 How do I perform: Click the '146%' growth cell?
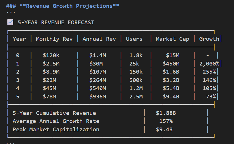pos(209,80)
